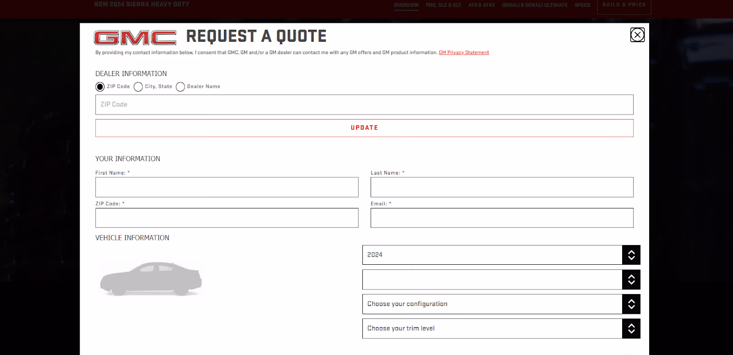733x355 pixels.
Task: Click the Dealer Information heading
Action: 131,74
